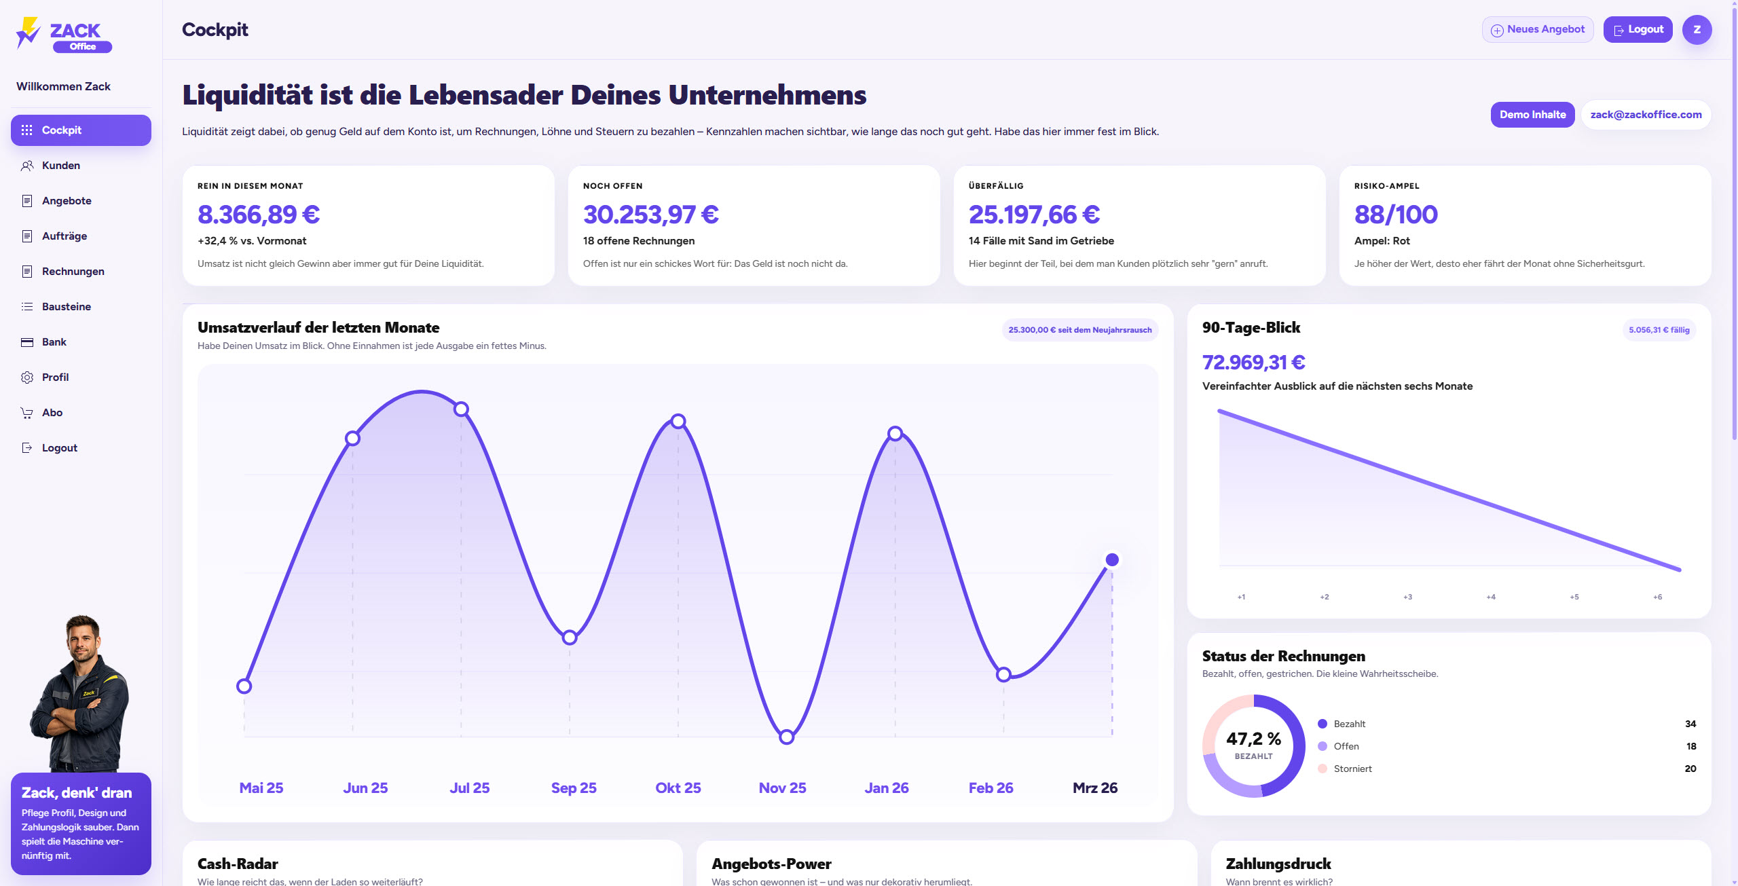Open the zack@zackoffice.com email link
The width and height of the screenshot is (1738, 886).
1646,115
